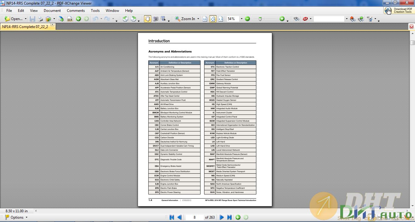Open the View menu
The width and height of the screenshot is (415, 222).
(x=34, y=11)
